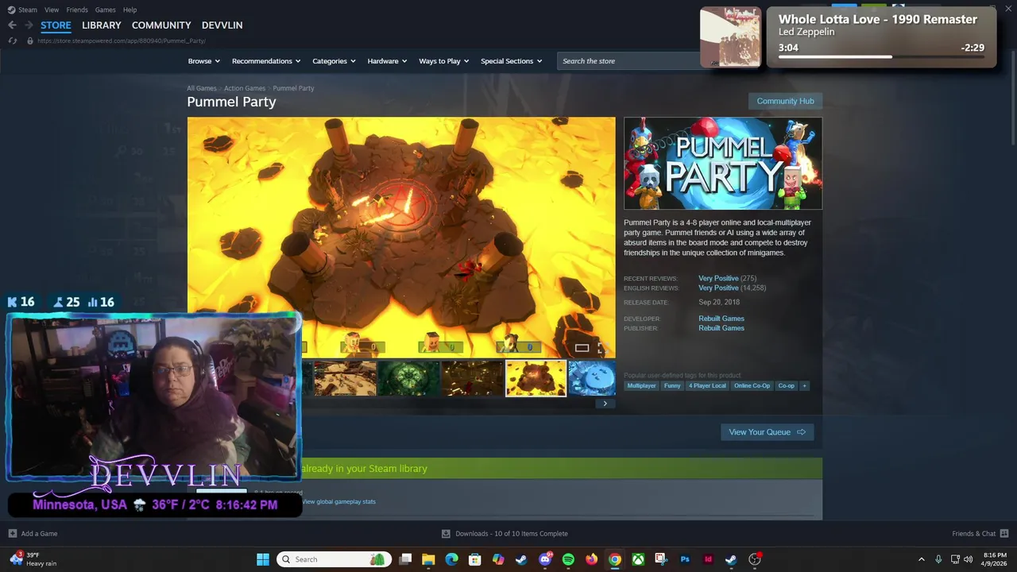This screenshot has width=1017, height=572.
Task: Open the Friends menu
Action: click(77, 10)
